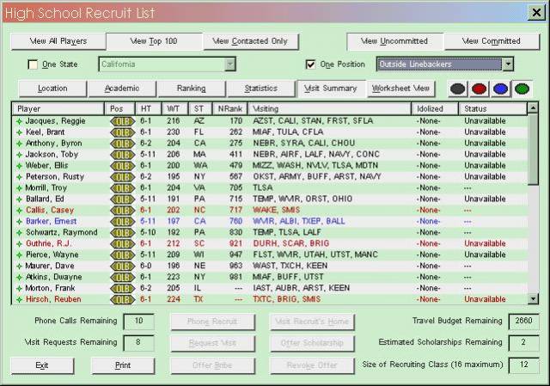The height and width of the screenshot is (386, 550).
Task: Open the Outside Linebackers position dropdown arrow
Action: 508,64
